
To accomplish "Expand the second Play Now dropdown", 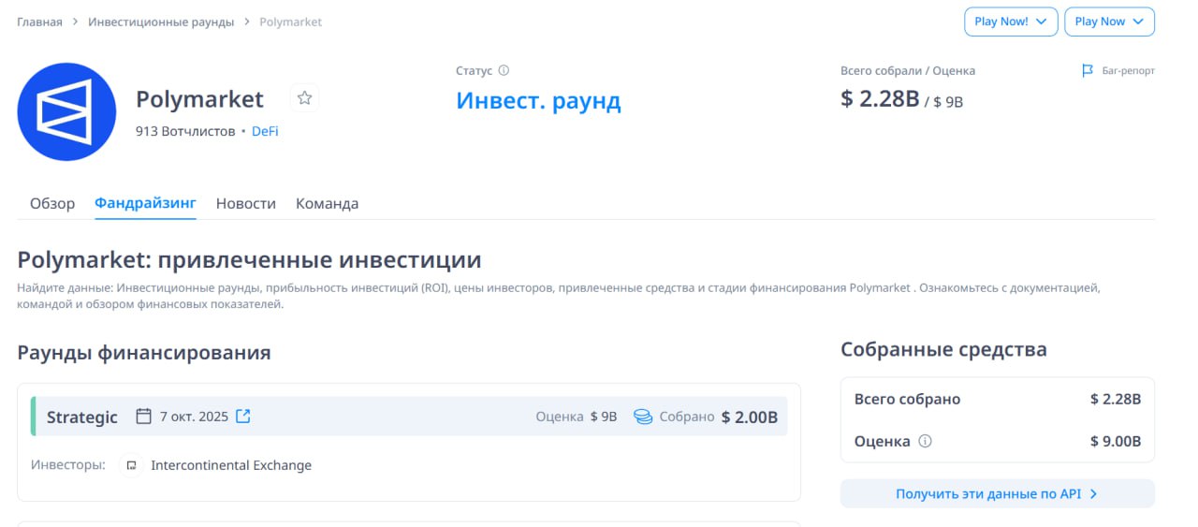I will [x=1109, y=22].
